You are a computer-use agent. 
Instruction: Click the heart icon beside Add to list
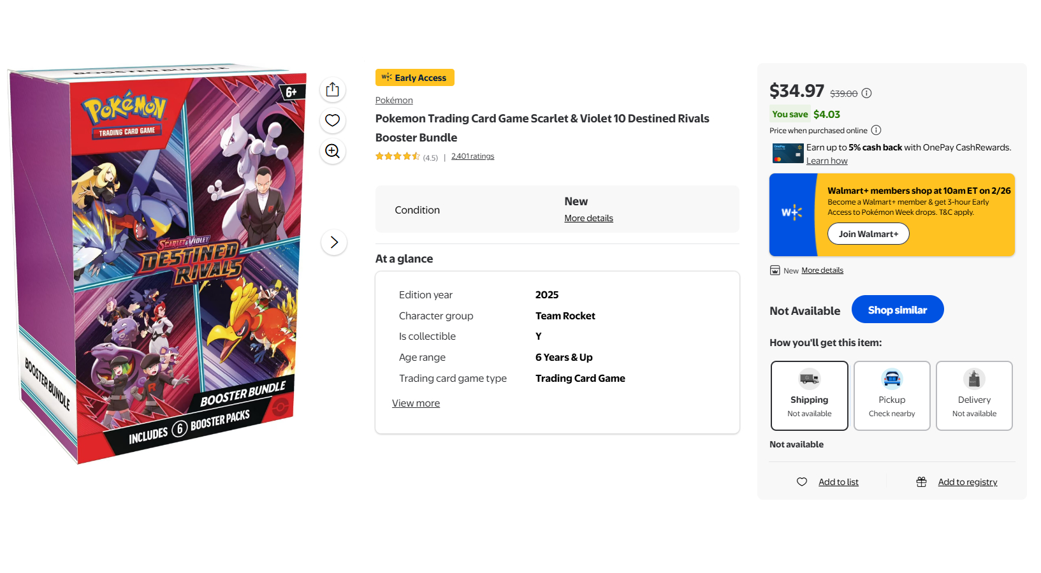tap(802, 482)
